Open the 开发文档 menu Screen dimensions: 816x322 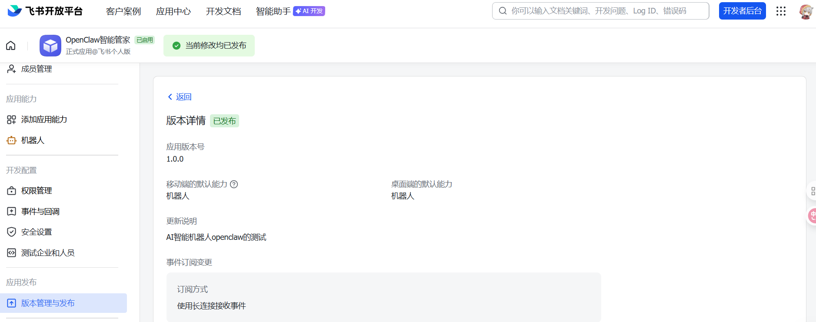click(223, 11)
